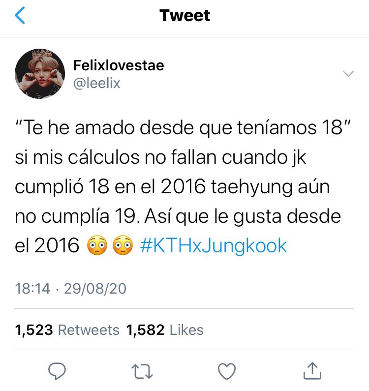The image size is (369, 391).
Task: Expand the tweet options chevron
Action: pos(348,73)
